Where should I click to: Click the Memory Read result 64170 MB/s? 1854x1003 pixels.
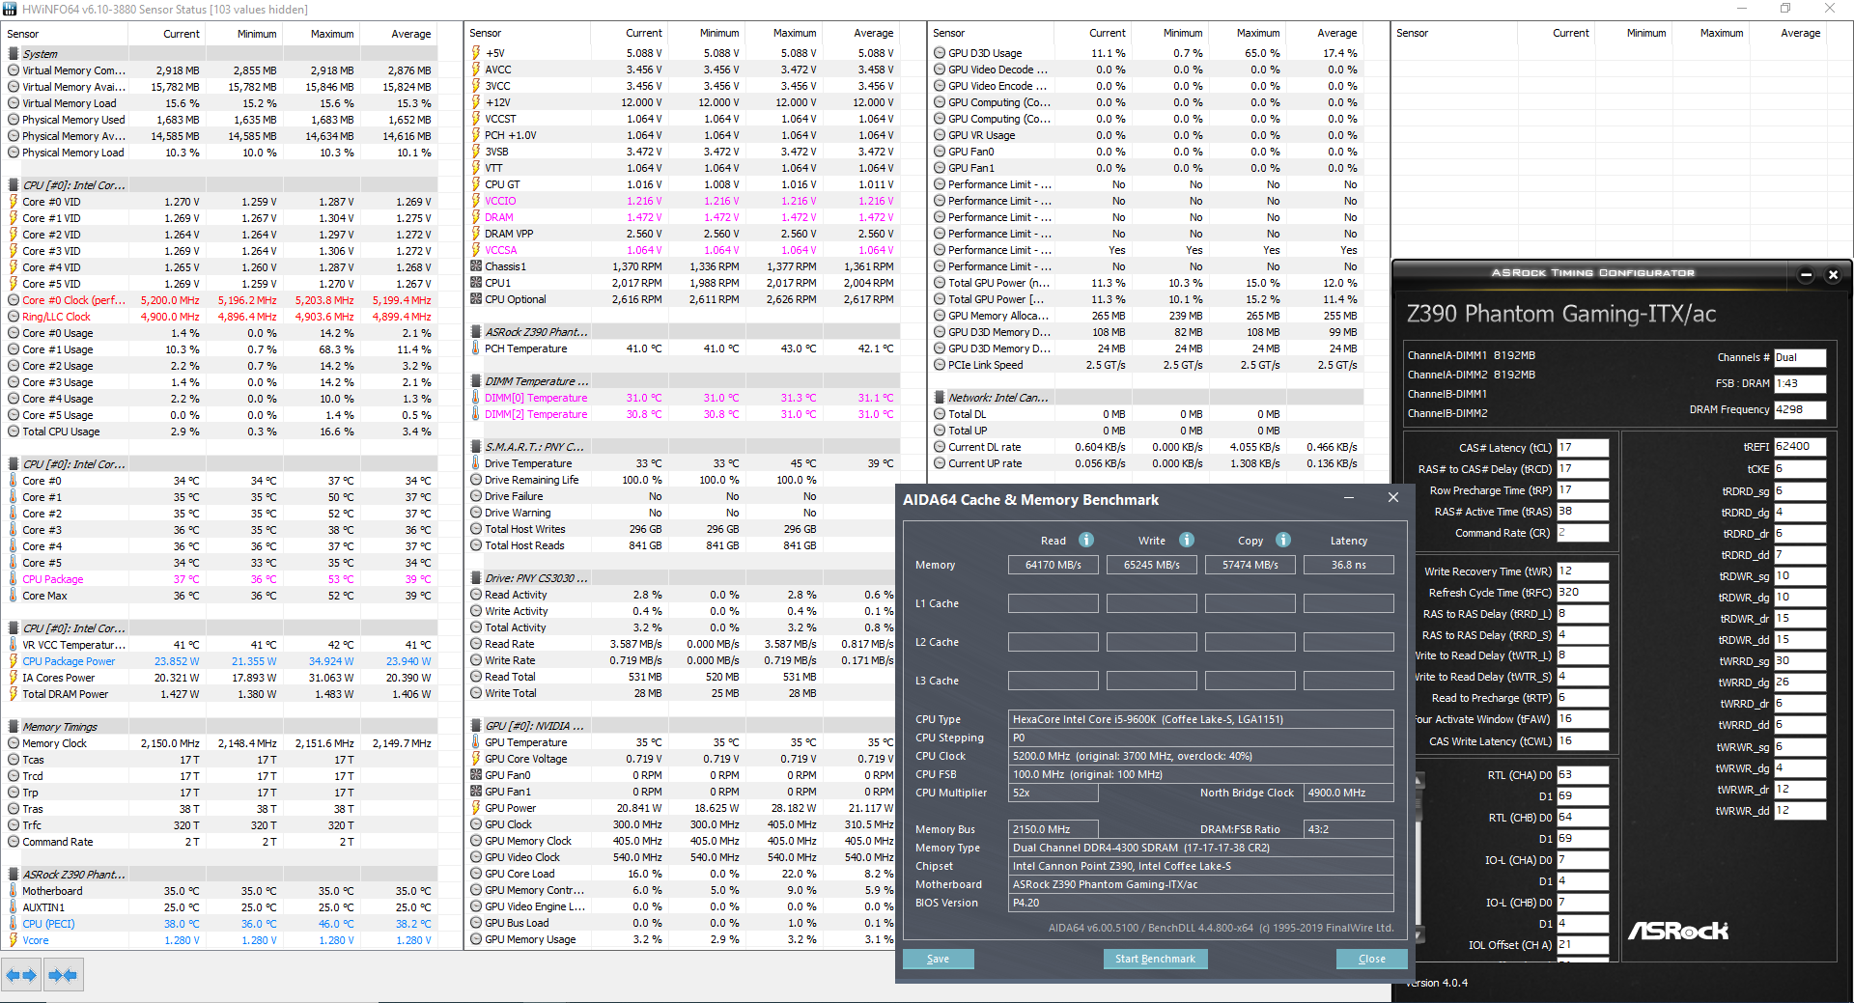tap(1053, 565)
